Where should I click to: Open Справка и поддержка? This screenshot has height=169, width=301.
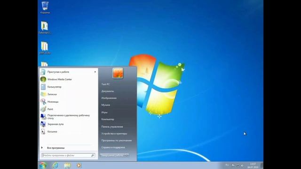coord(113,147)
